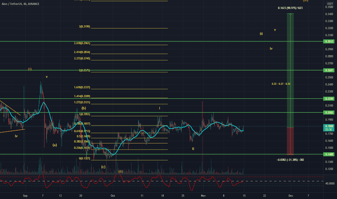This screenshot has width=337, height=199.
Task: Select the yellow 'i' wave label
Action: tap(159, 108)
